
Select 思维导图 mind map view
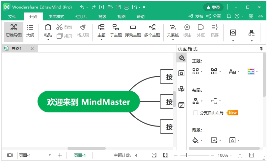pyautogui.click(x=14, y=32)
